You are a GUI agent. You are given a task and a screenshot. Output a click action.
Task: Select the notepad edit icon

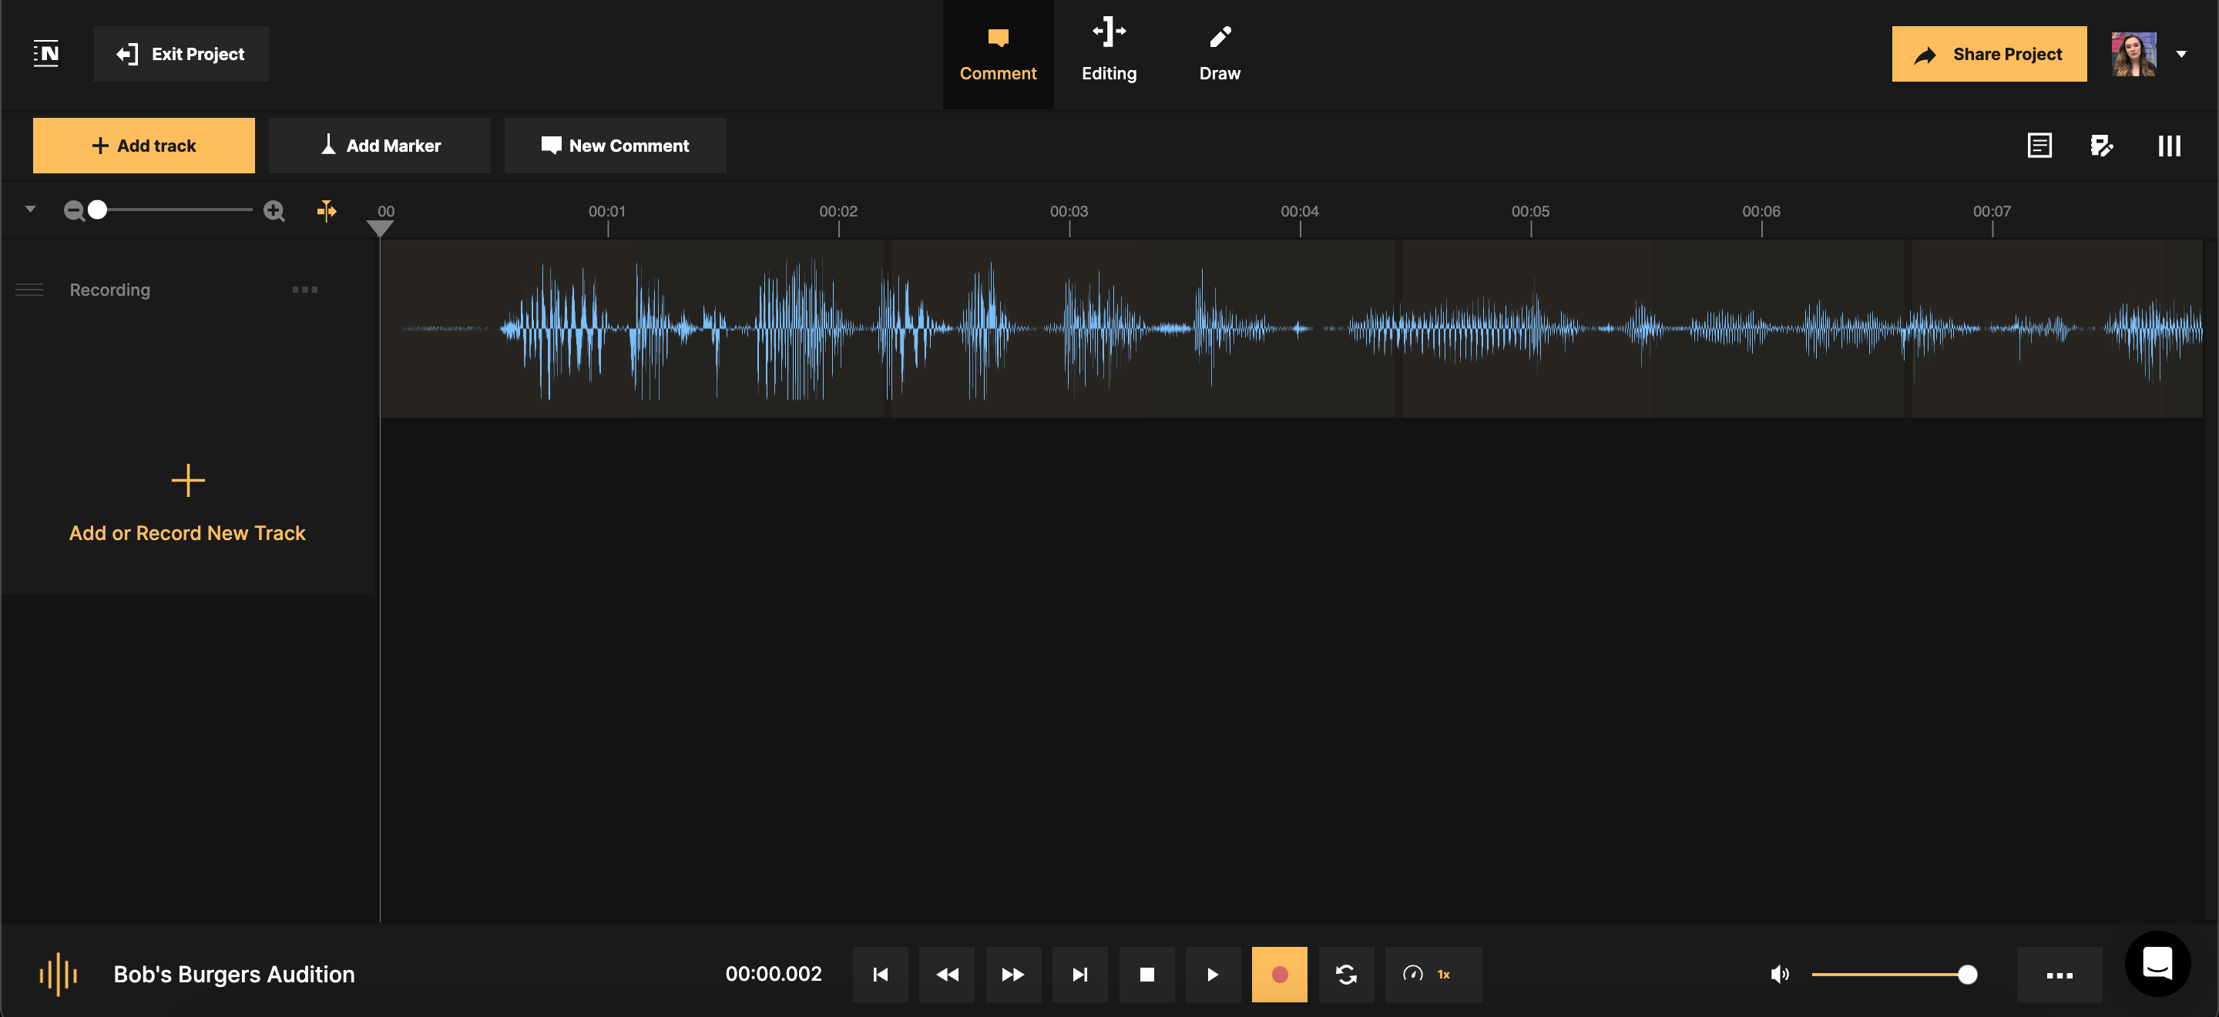[x=2103, y=145]
